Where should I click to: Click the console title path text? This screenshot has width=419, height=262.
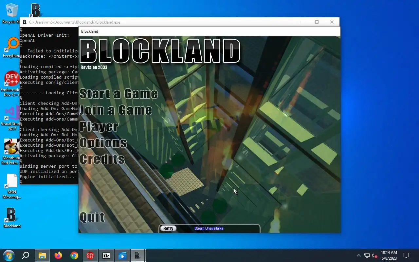[x=75, y=22]
